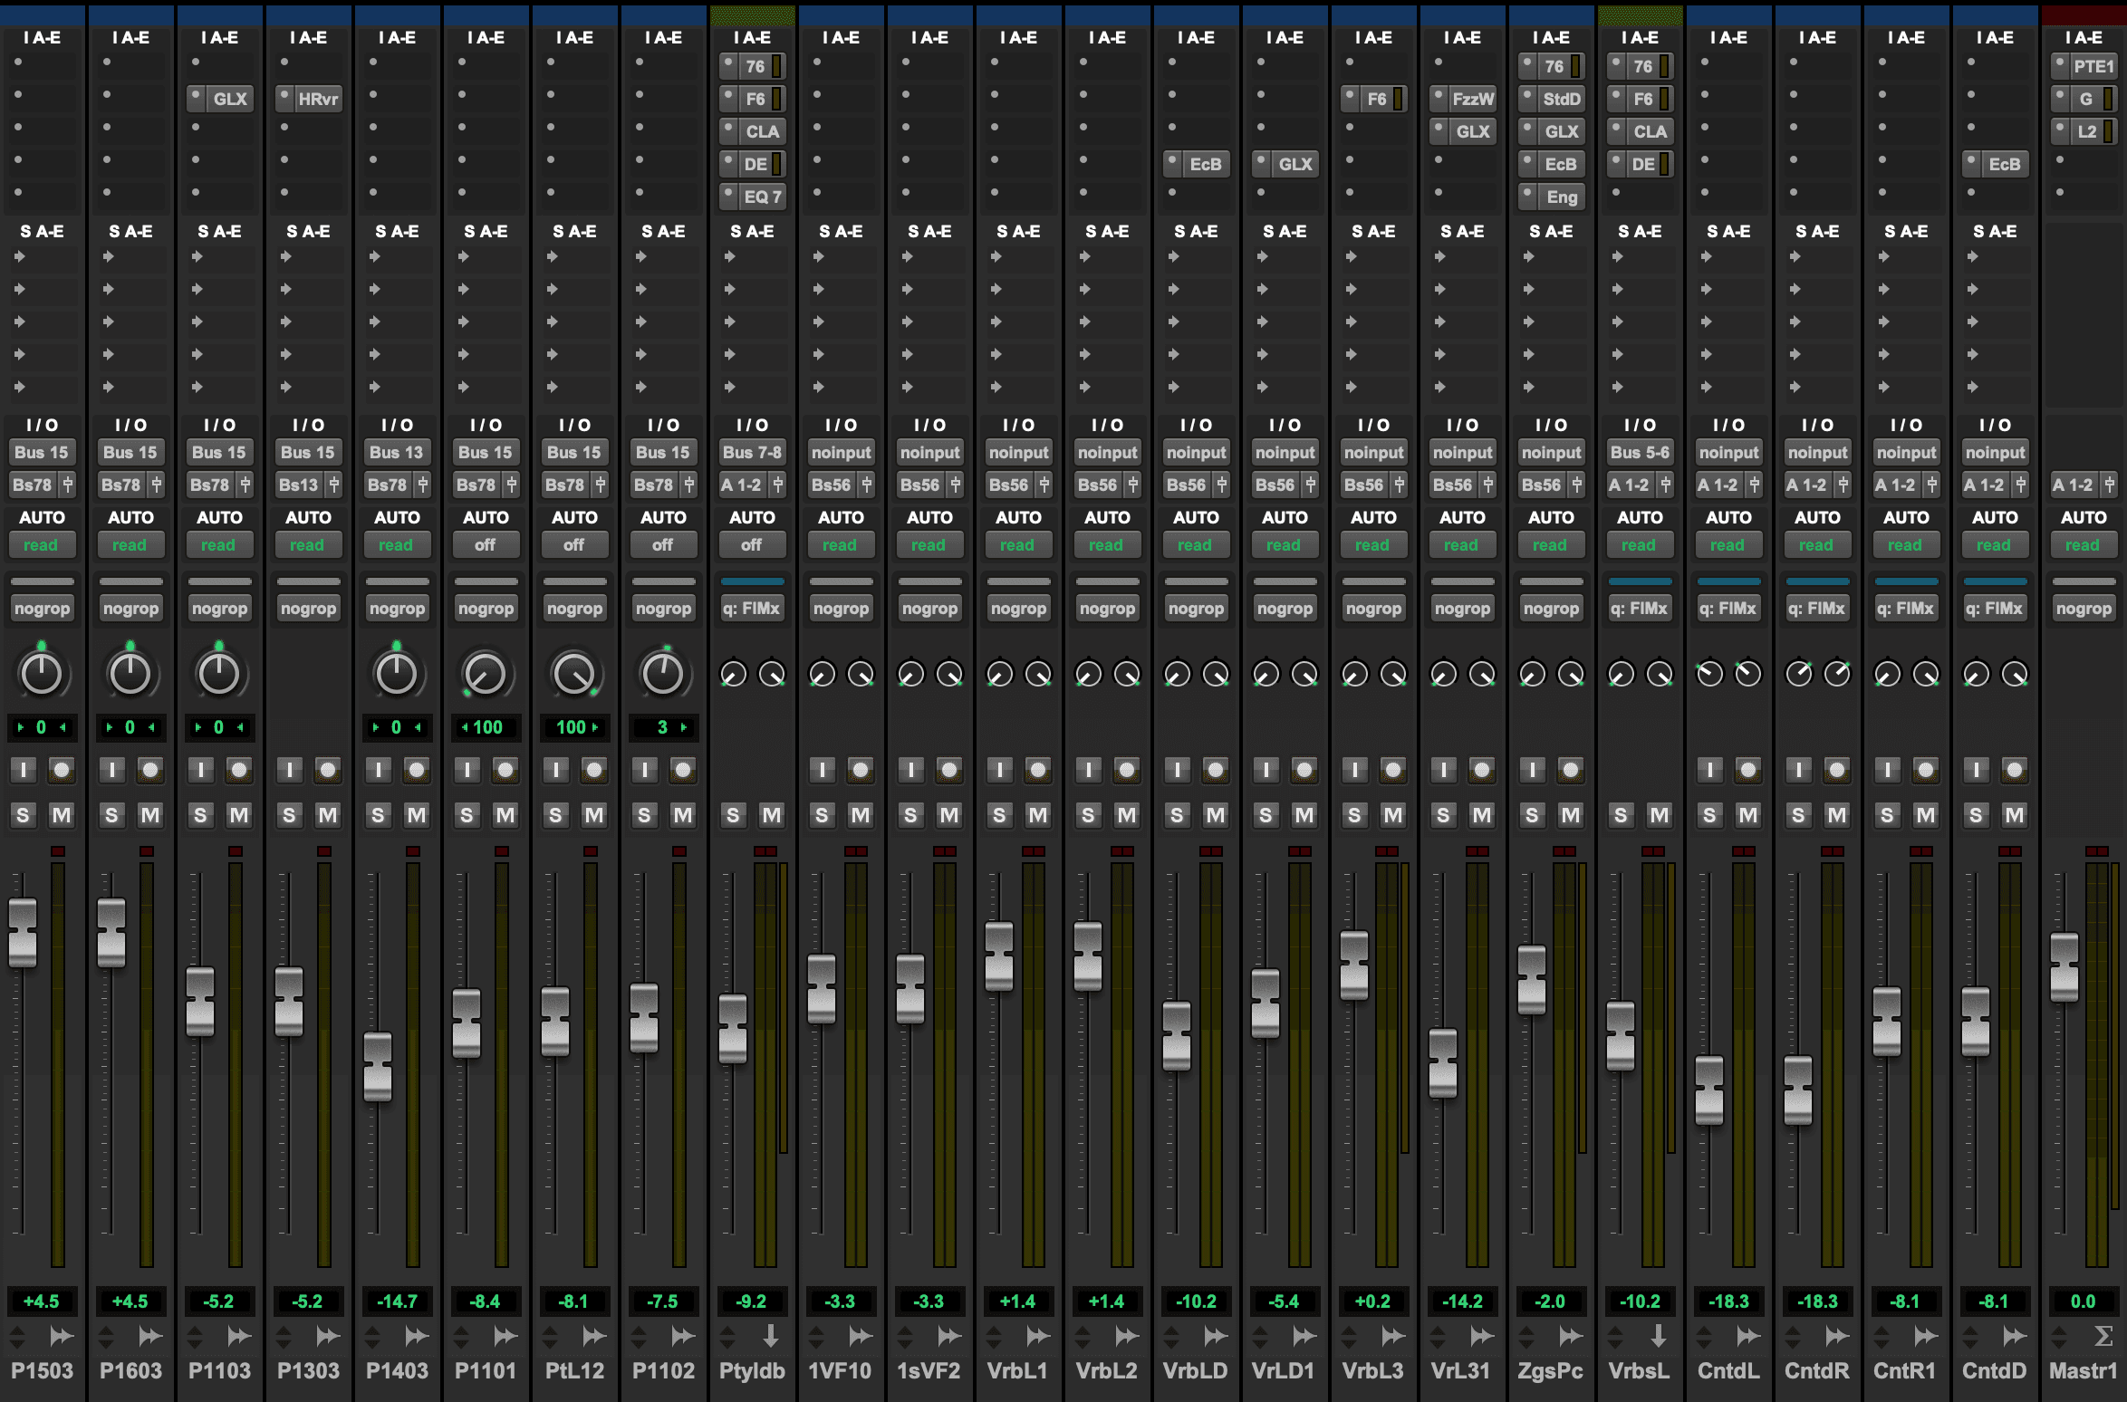Select the VrbsL track name
This screenshot has height=1402, width=2127.
[x=1640, y=1370]
